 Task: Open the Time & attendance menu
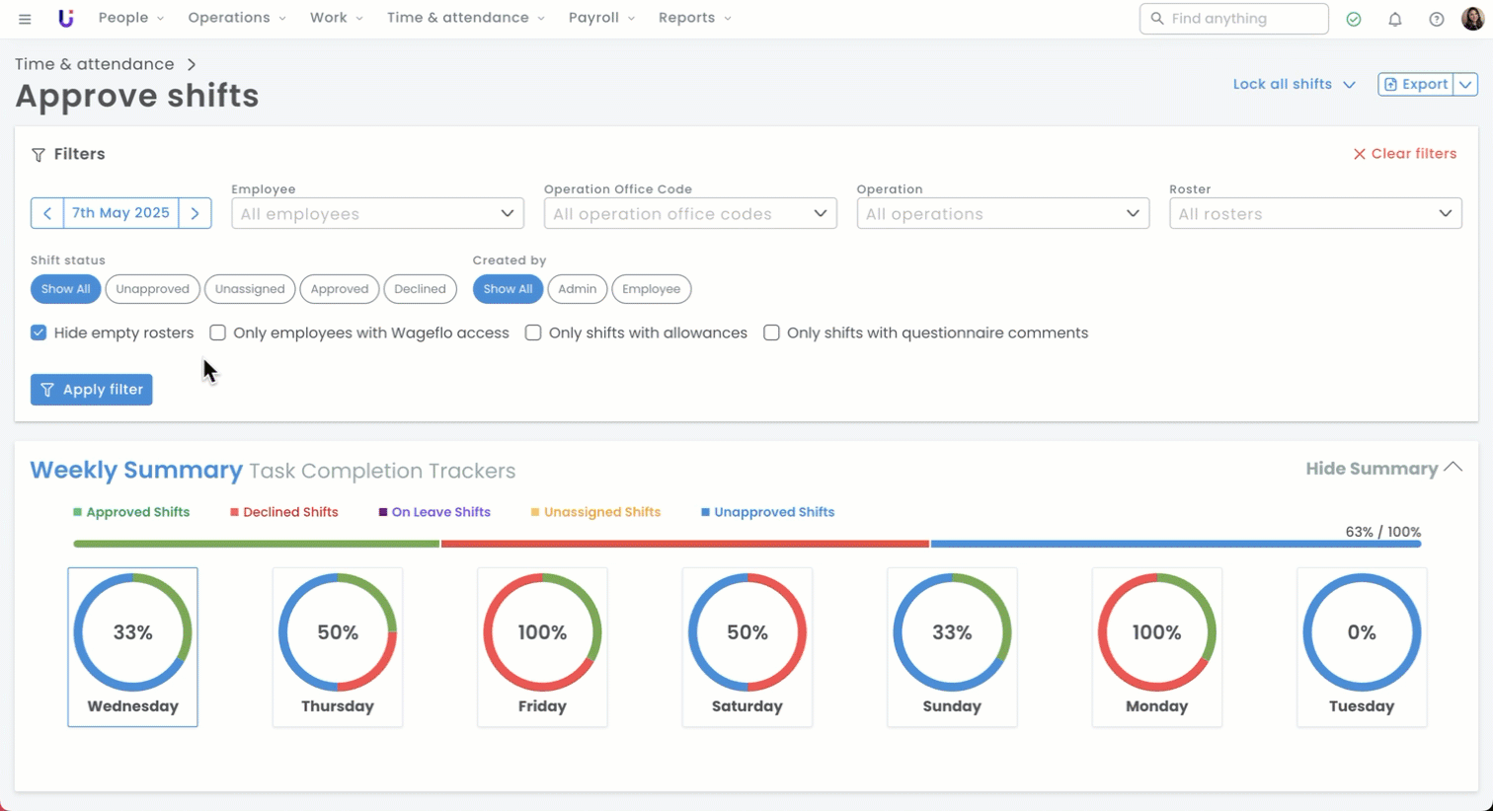465,18
